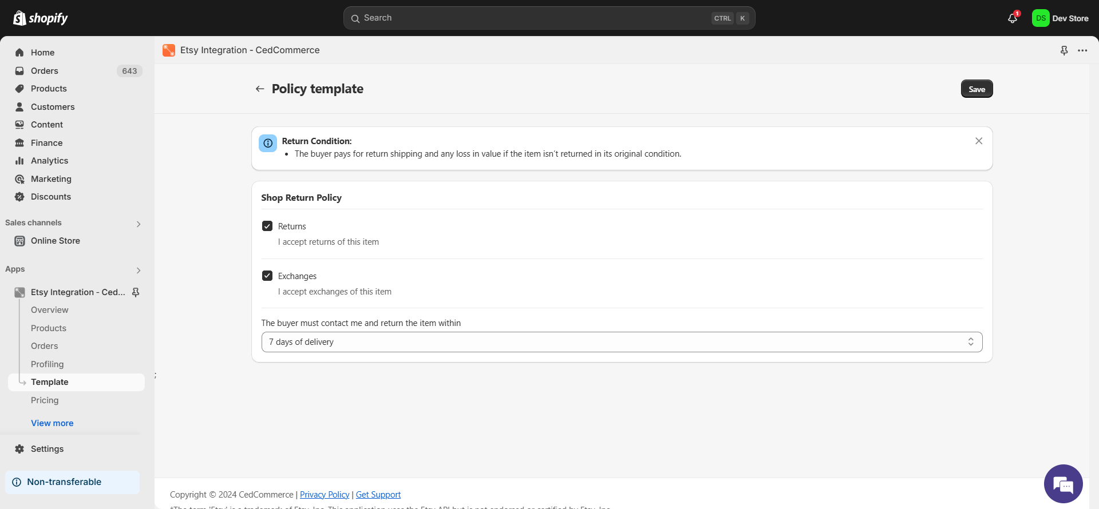Click the Content icon in sidebar
The height and width of the screenshot is (509, 1099).
[19, 125]
